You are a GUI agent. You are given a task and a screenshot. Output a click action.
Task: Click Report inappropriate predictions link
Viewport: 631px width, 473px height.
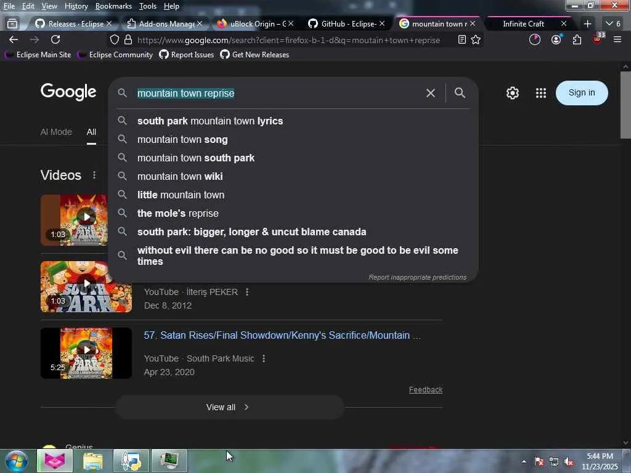[x=417, y=277]
